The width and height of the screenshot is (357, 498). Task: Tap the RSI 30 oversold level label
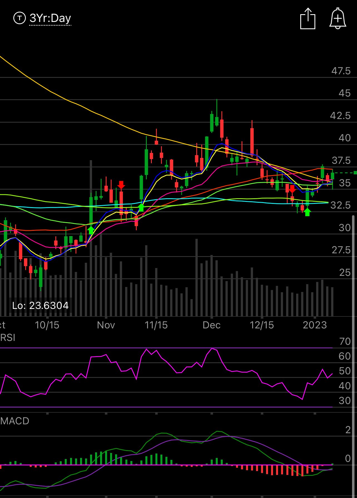(345, 401)
